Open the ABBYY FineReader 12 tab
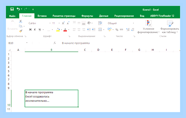This screenshot has height=118, width=186. [162, 16]
